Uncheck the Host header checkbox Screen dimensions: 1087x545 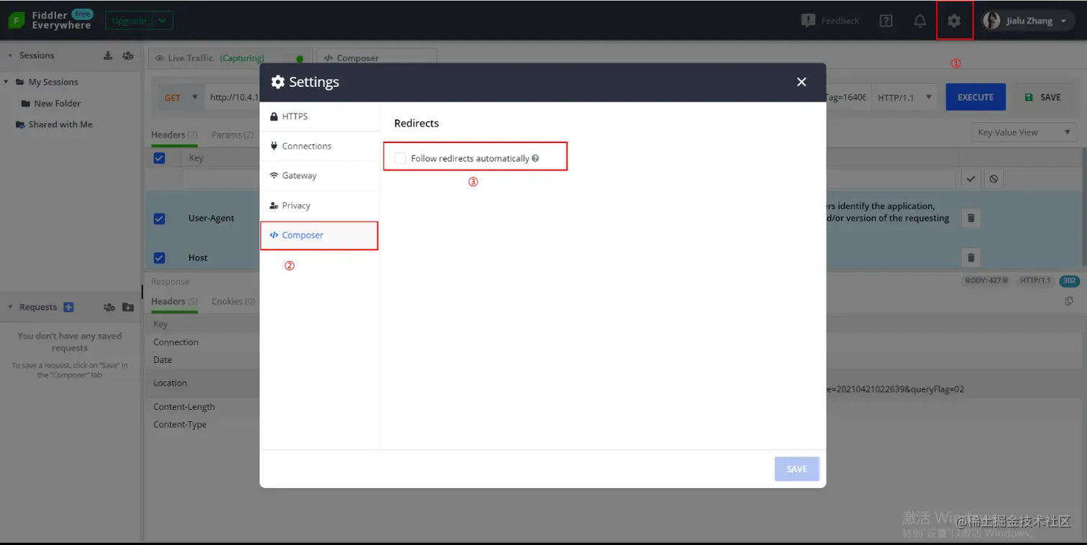pyautogui.click(x=160, y=257)
